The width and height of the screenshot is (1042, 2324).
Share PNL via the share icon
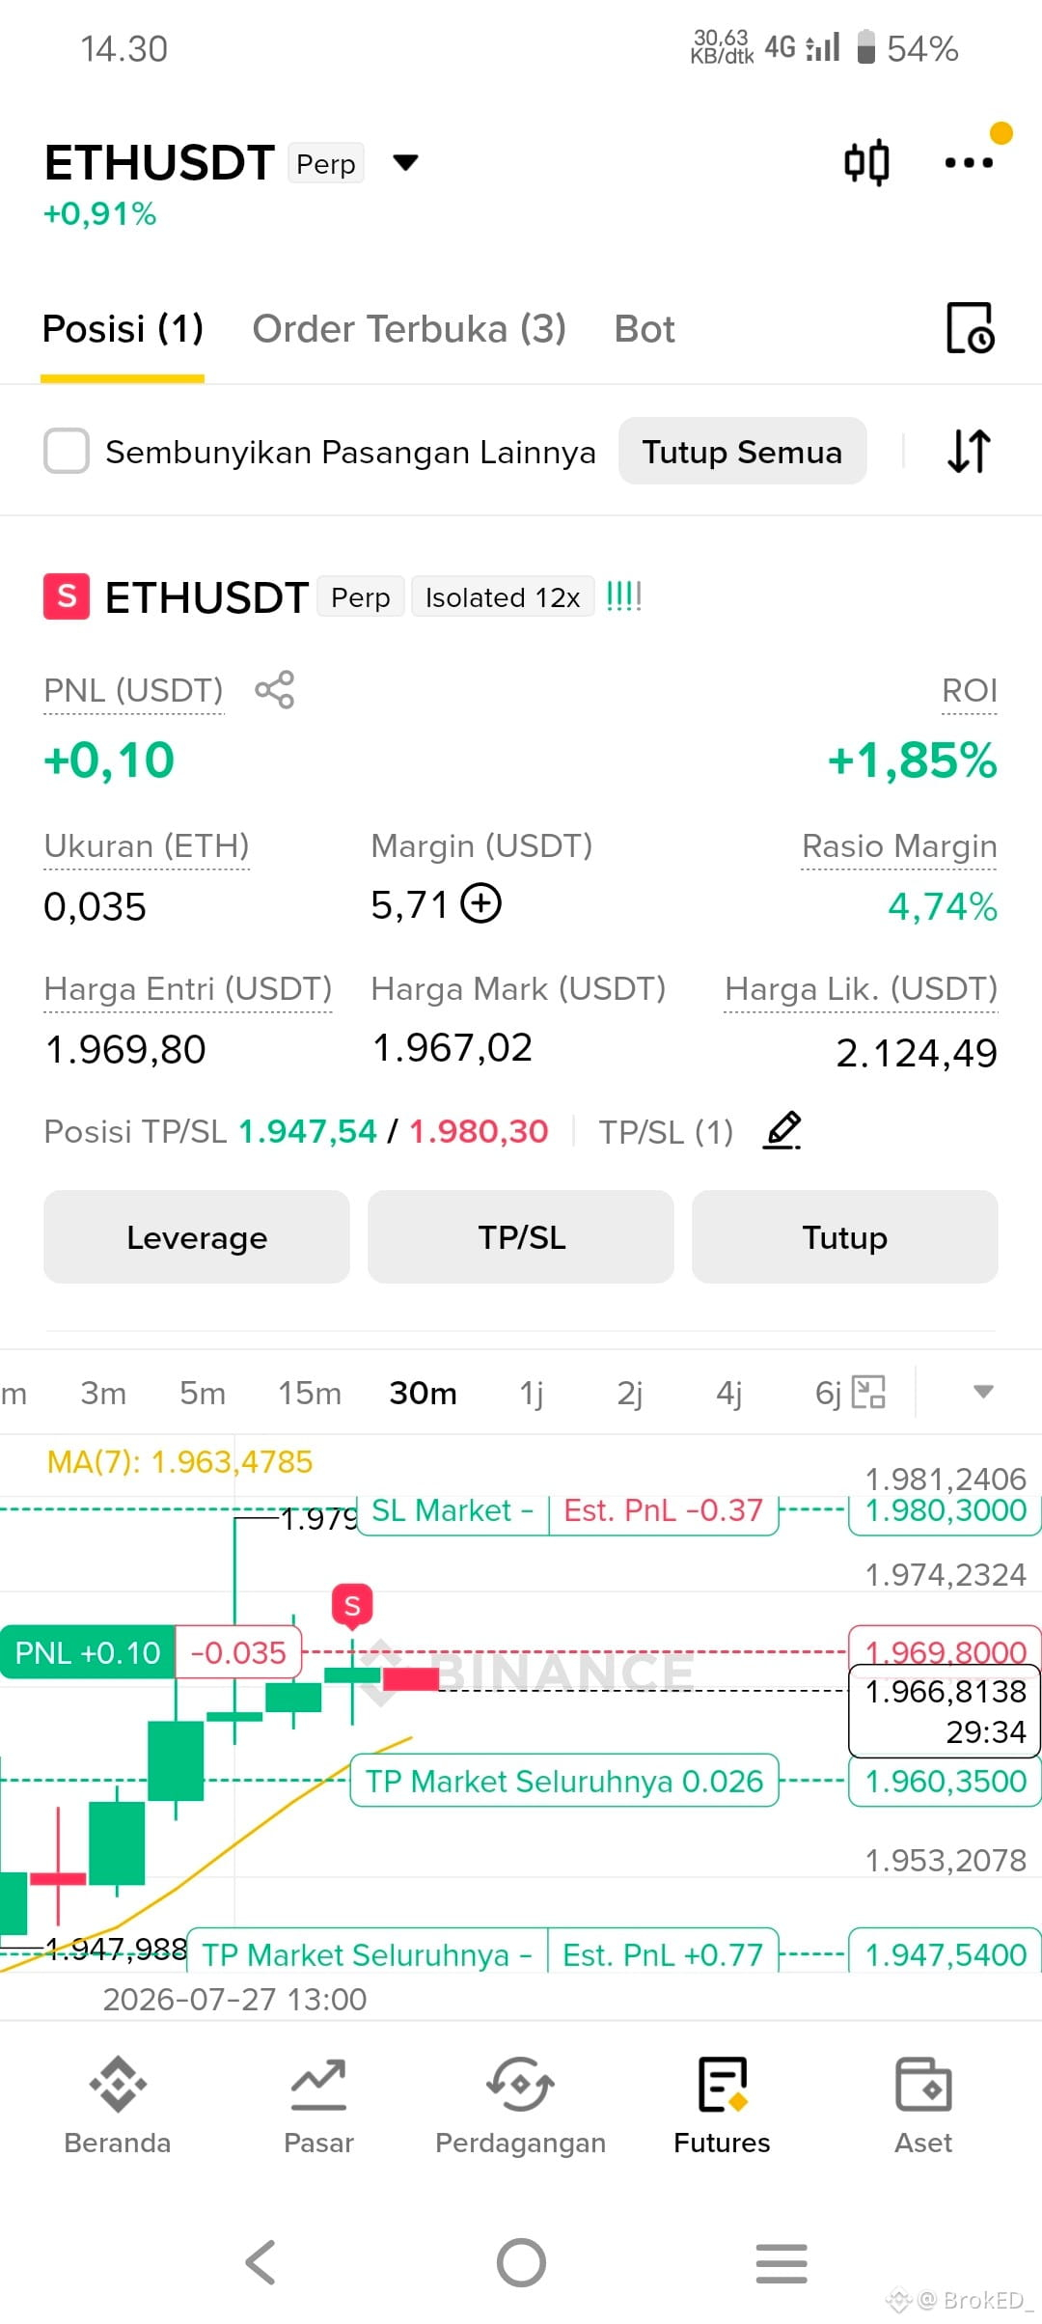coord(274,689)
